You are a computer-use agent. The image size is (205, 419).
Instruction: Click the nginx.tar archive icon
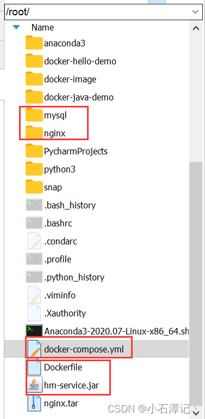coord(34,403)
